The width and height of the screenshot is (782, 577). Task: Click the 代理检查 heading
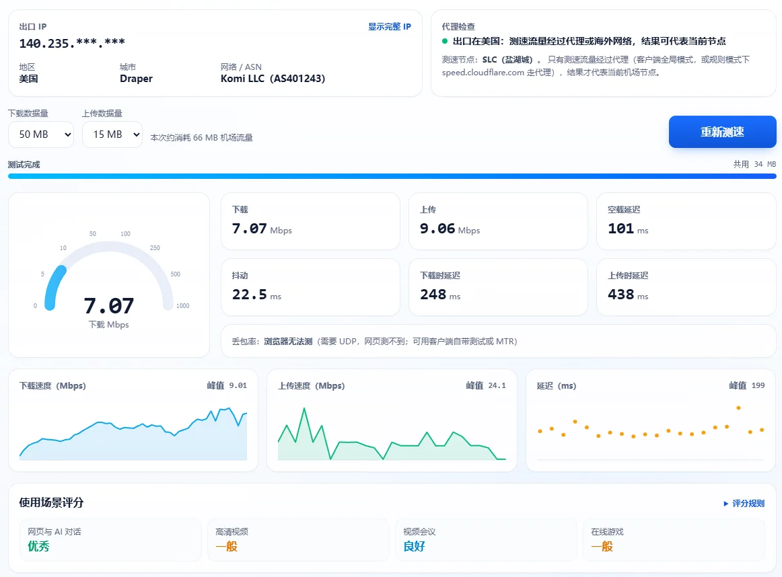(x=458, y=27)
